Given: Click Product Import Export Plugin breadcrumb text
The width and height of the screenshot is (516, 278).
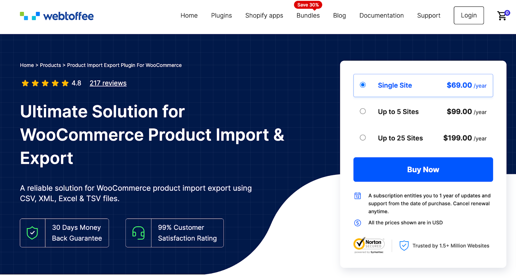Looking at the screenshot, I should click(x=124, y=65).
